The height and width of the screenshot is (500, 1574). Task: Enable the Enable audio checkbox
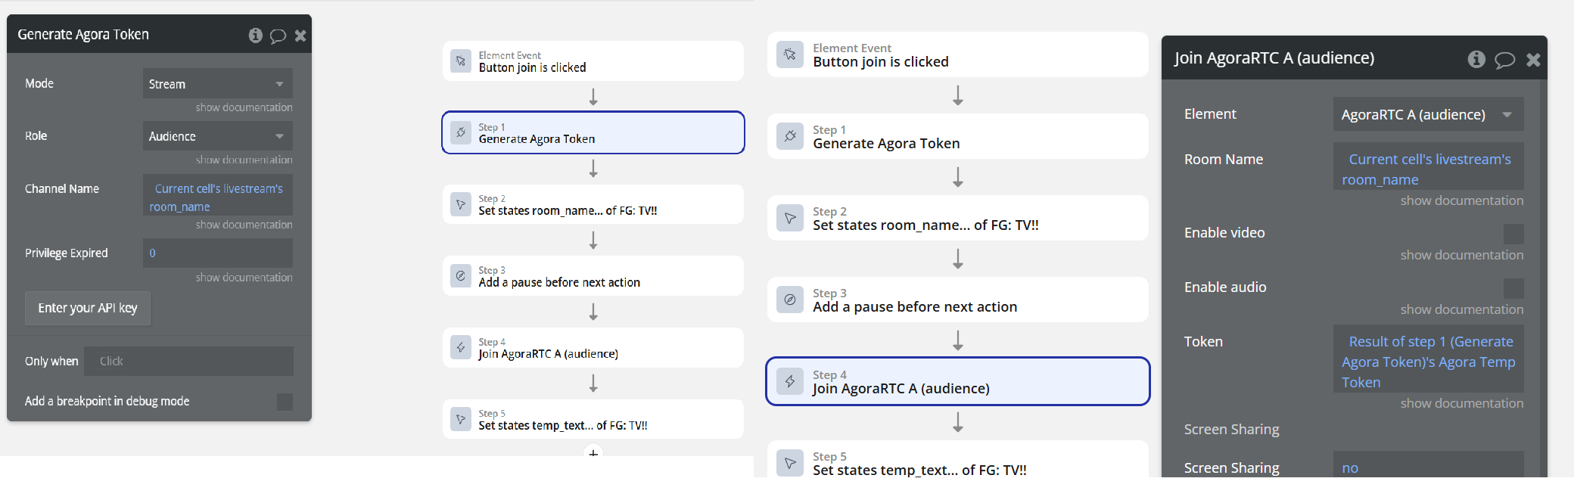(1513, 288)
